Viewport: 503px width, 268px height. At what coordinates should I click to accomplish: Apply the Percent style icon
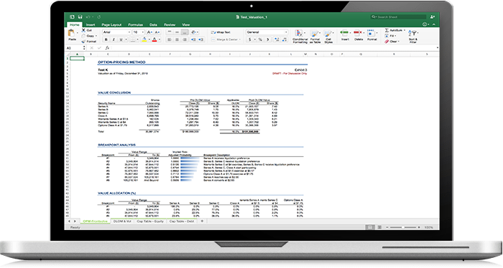click(260, 39)
